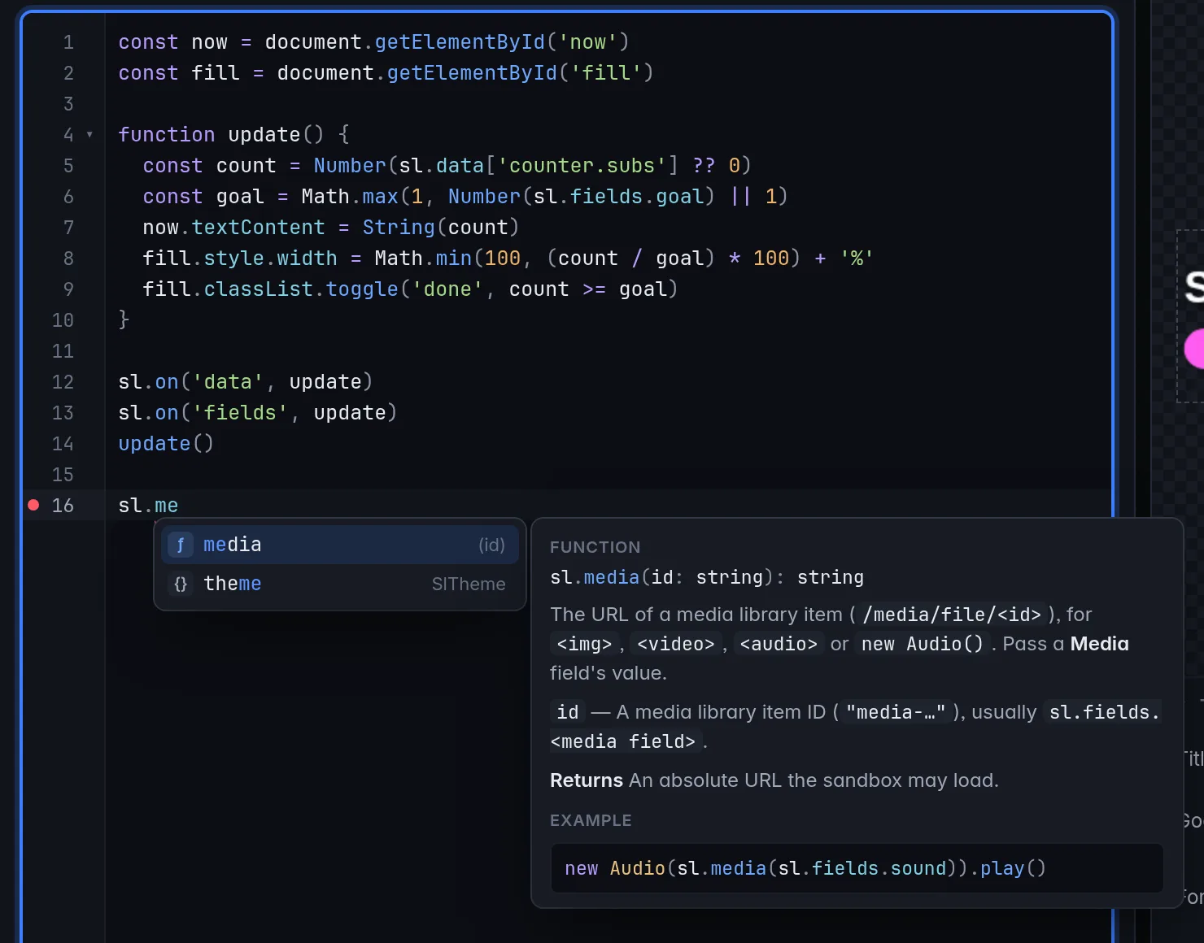Image resolution: width=1204 pixels, height=943 pixels.
Task: Select the media autocomplete suggestion
Action: pyautogui.click(x=340, y=545)
